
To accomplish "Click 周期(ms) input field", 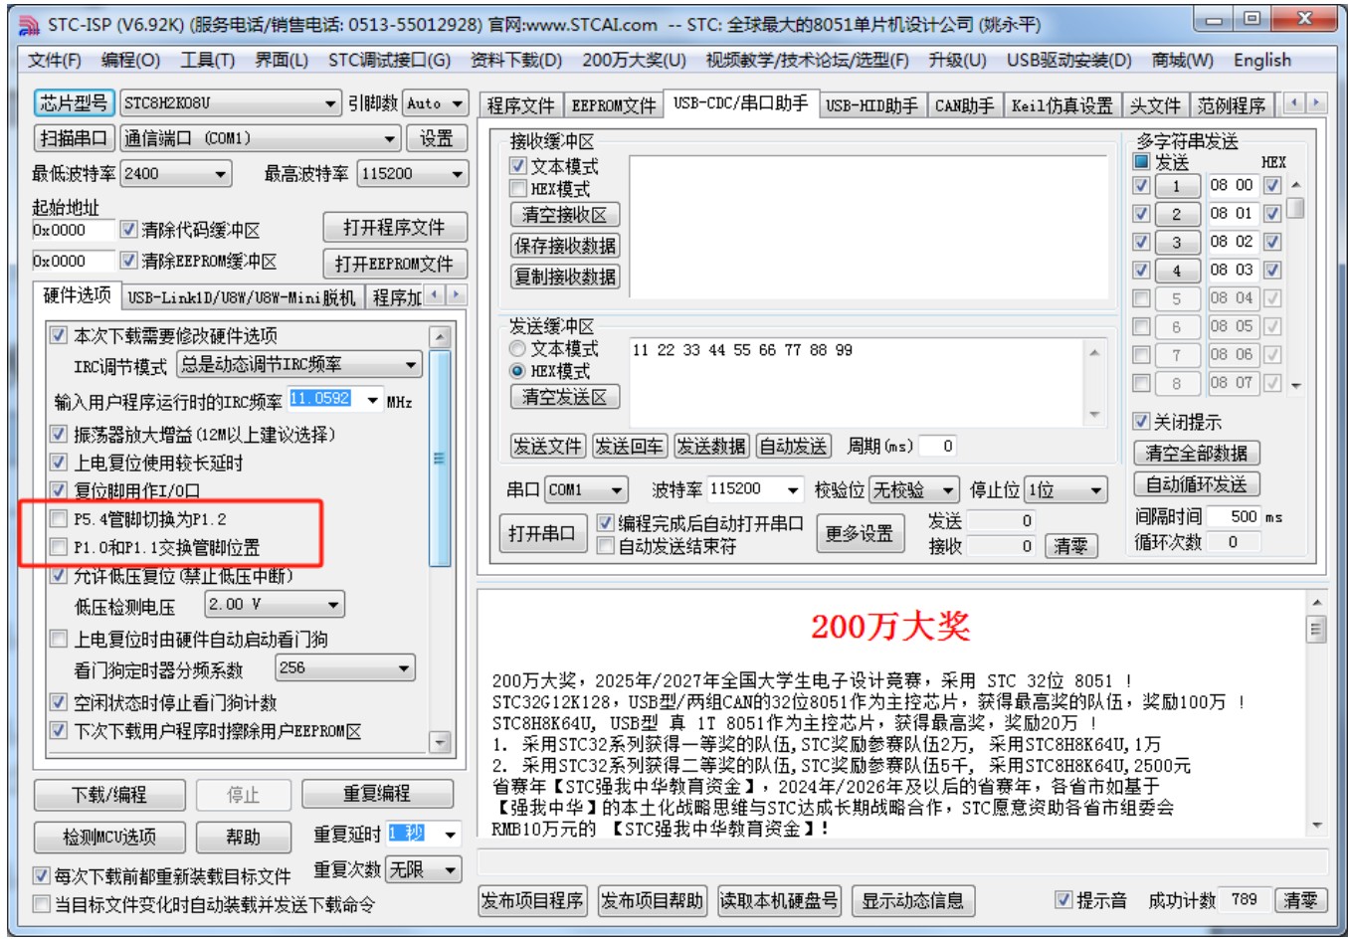I will [x=937, y=446].
